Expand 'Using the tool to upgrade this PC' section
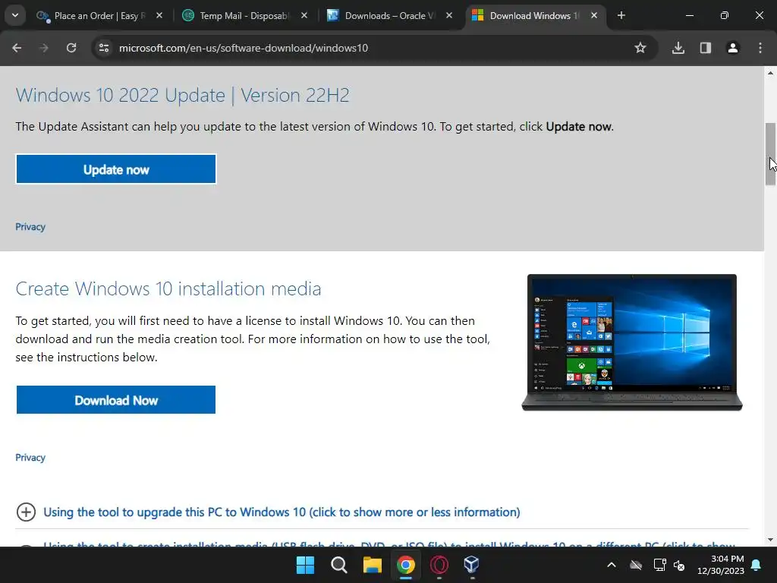The image size is (777, 583). pos(282,512)
